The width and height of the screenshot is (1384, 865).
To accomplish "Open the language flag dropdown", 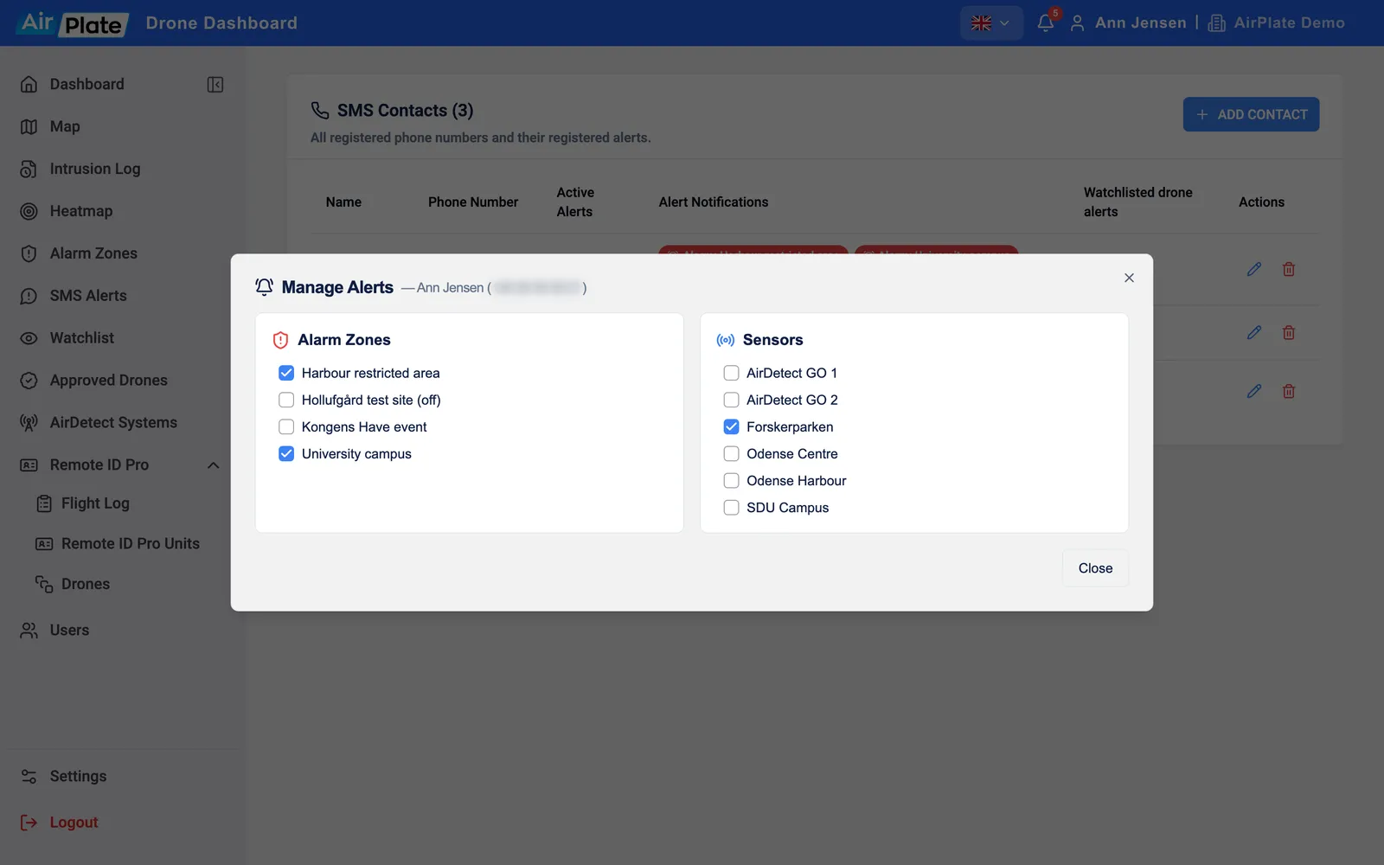I will click(x=990, y=23).
